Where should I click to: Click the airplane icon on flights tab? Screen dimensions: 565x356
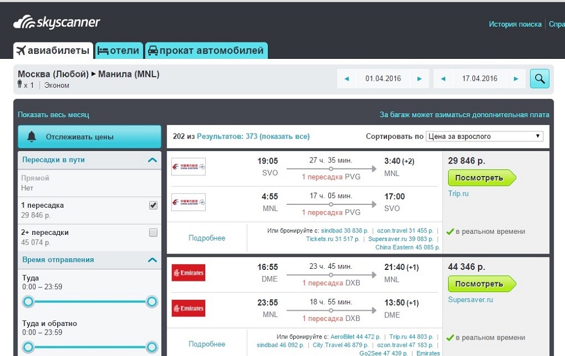click(21, 50)
